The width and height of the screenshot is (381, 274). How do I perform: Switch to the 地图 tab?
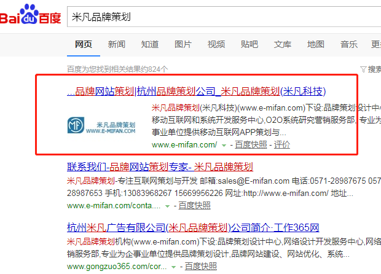coord(316,44)
